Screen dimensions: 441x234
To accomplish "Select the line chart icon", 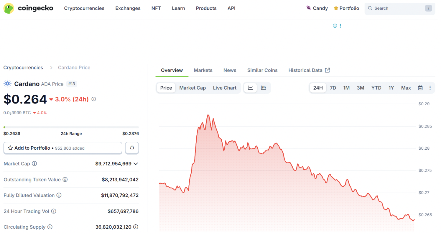I will (250, 88).
